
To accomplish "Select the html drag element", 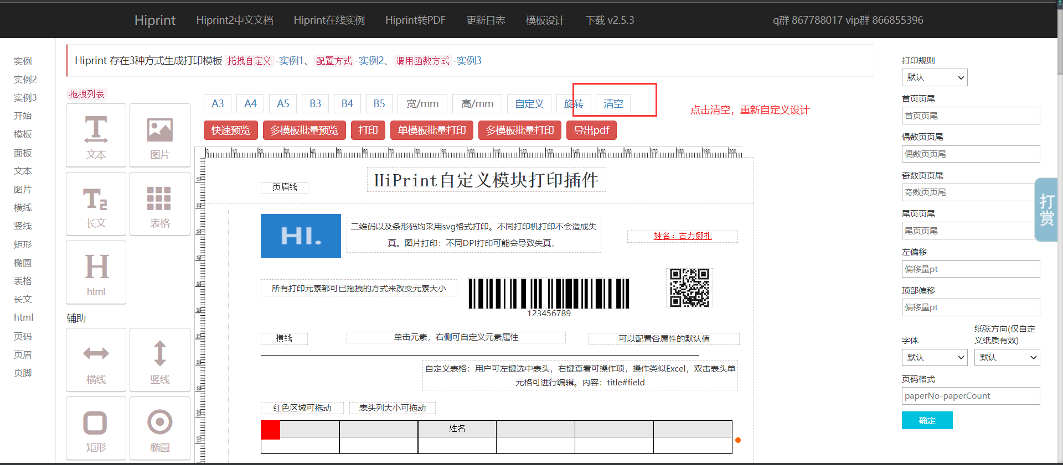I will (96, 273).
